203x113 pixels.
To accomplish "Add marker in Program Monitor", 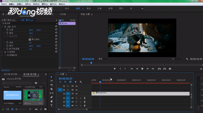I will click(x=115, y=69).
